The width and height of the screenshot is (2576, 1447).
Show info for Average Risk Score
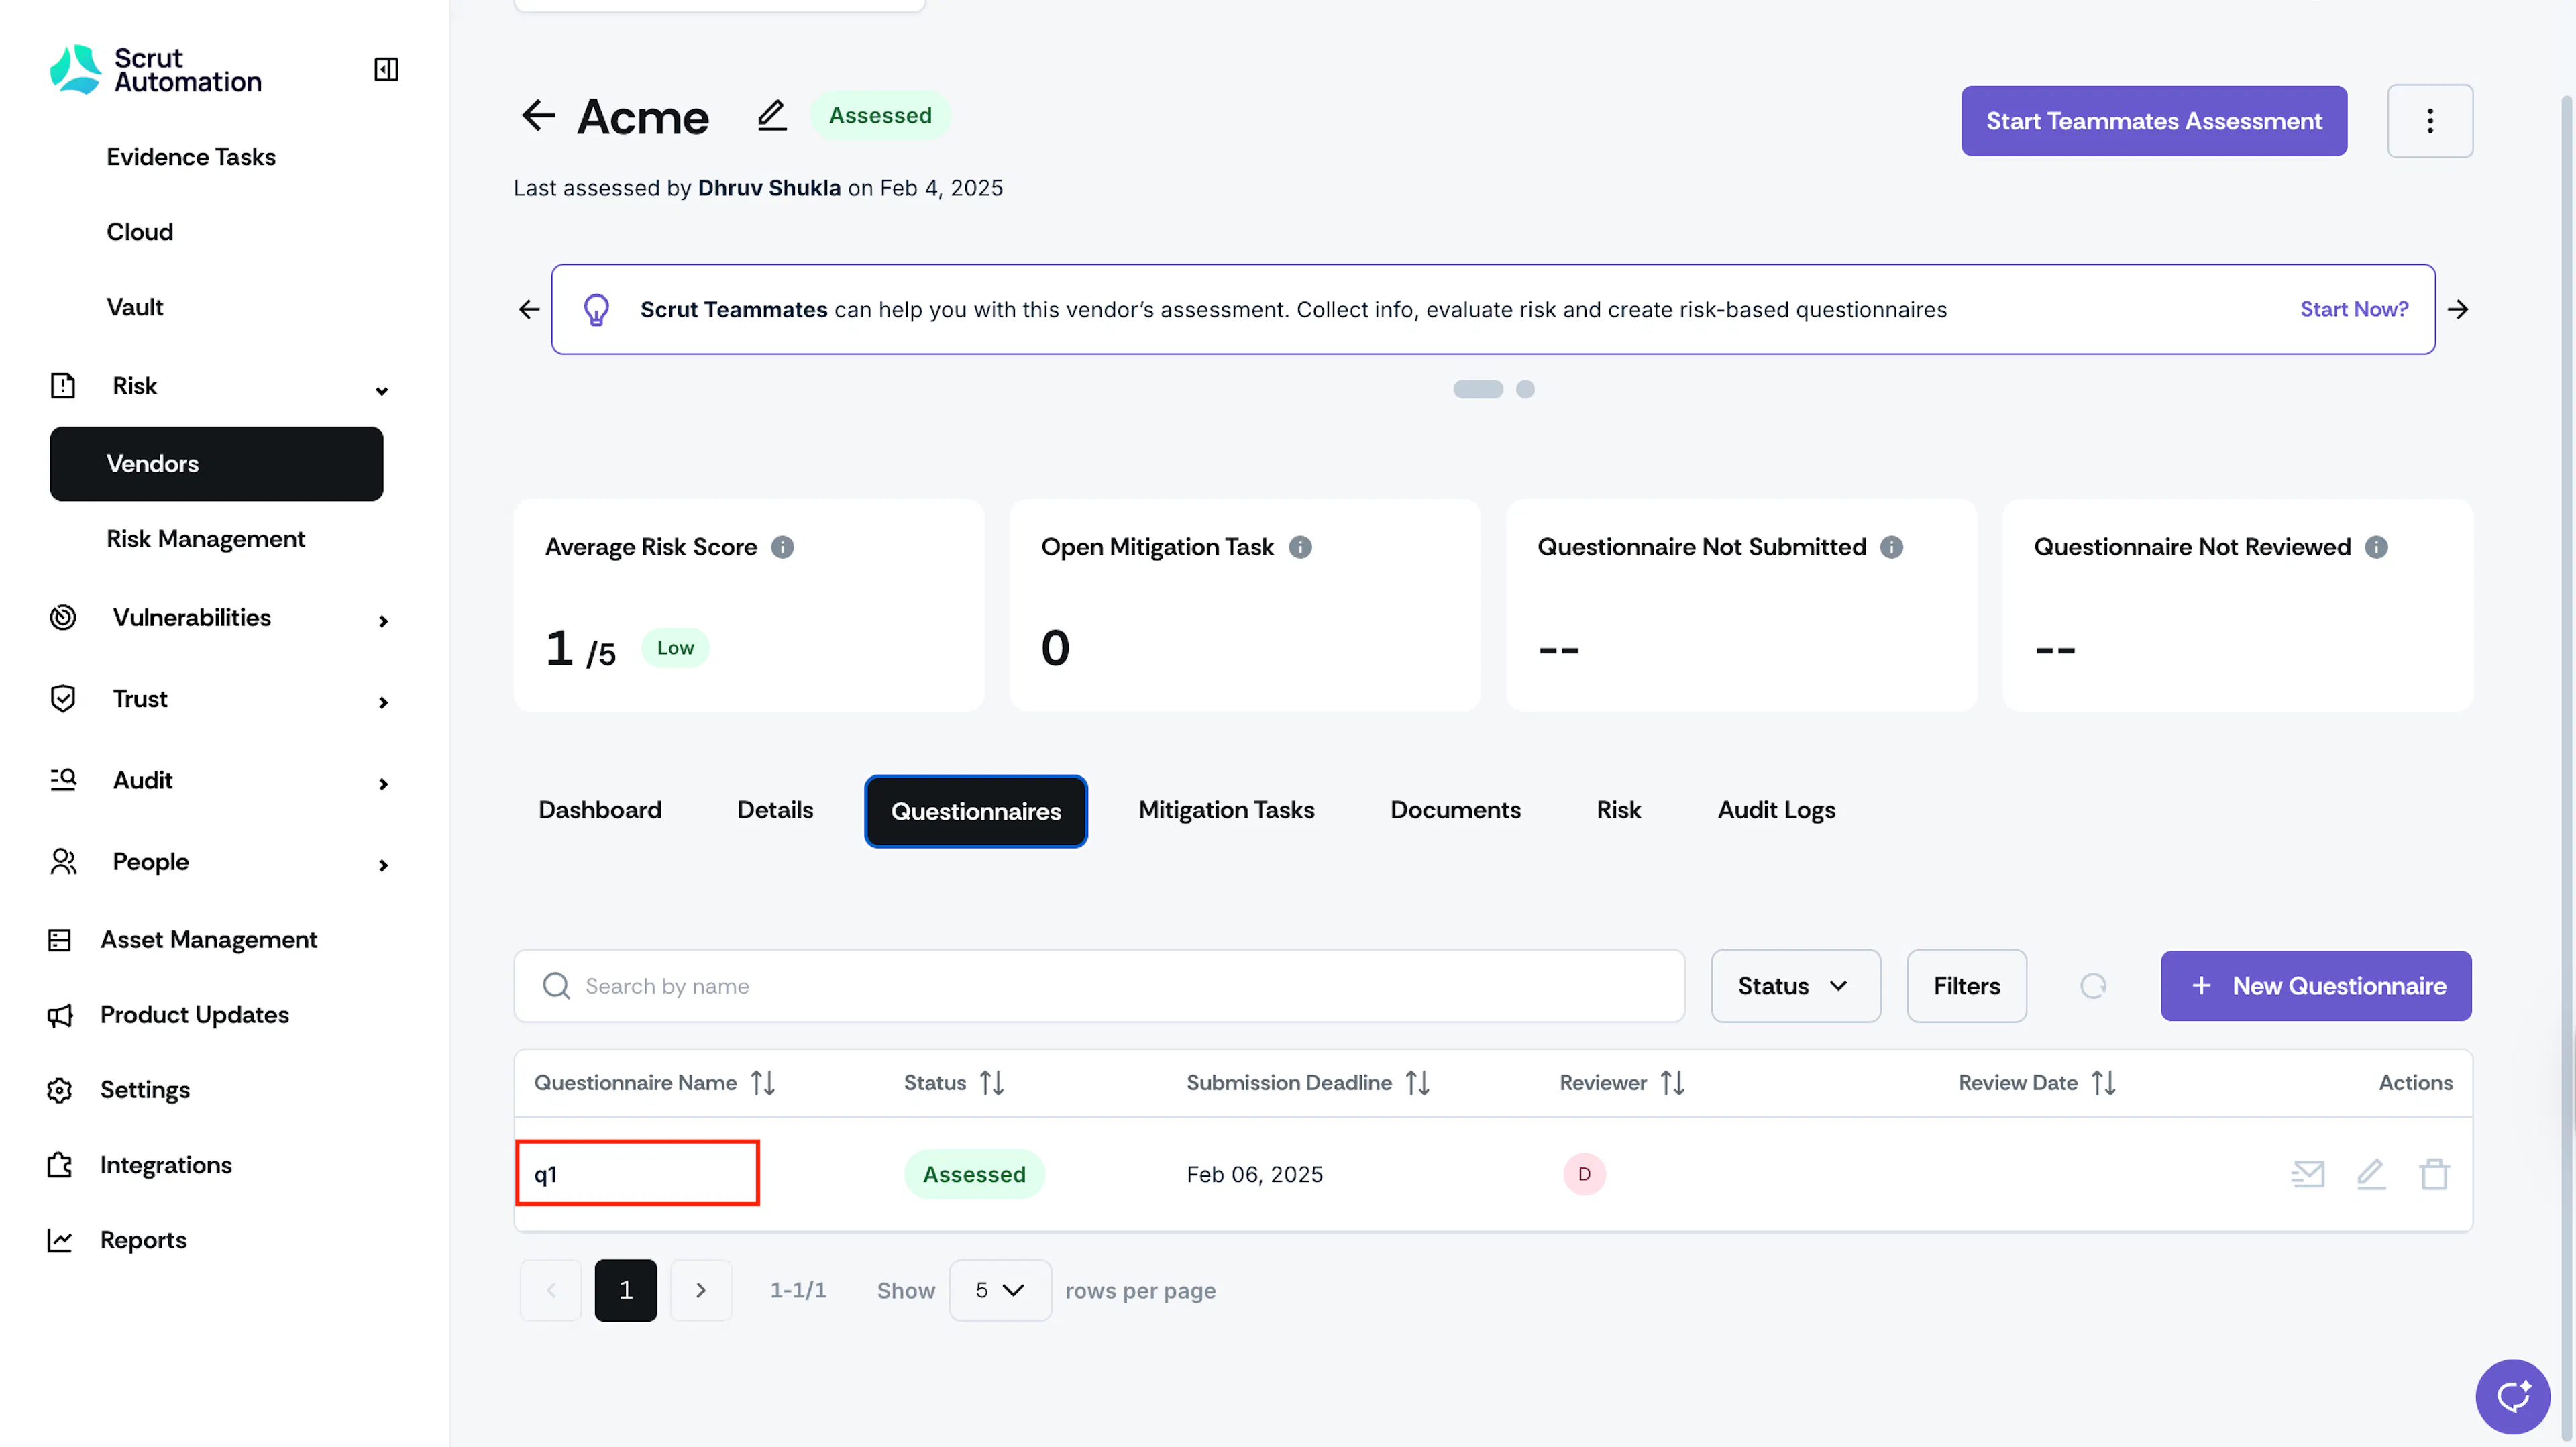(x=783, y=547)
